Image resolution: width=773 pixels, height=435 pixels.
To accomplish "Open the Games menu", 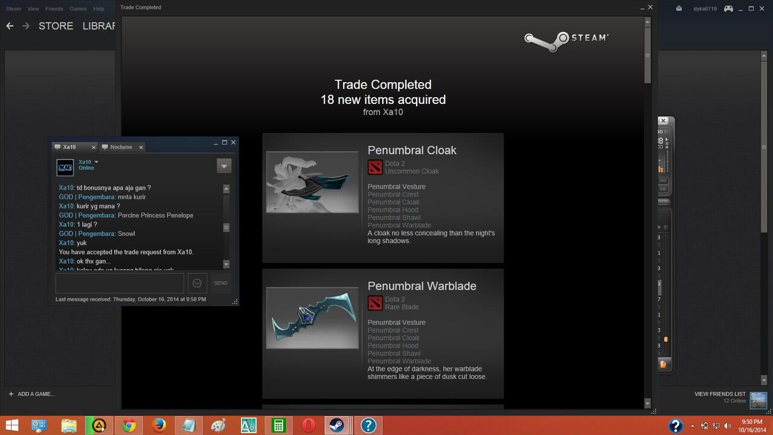I will [78, 8].
